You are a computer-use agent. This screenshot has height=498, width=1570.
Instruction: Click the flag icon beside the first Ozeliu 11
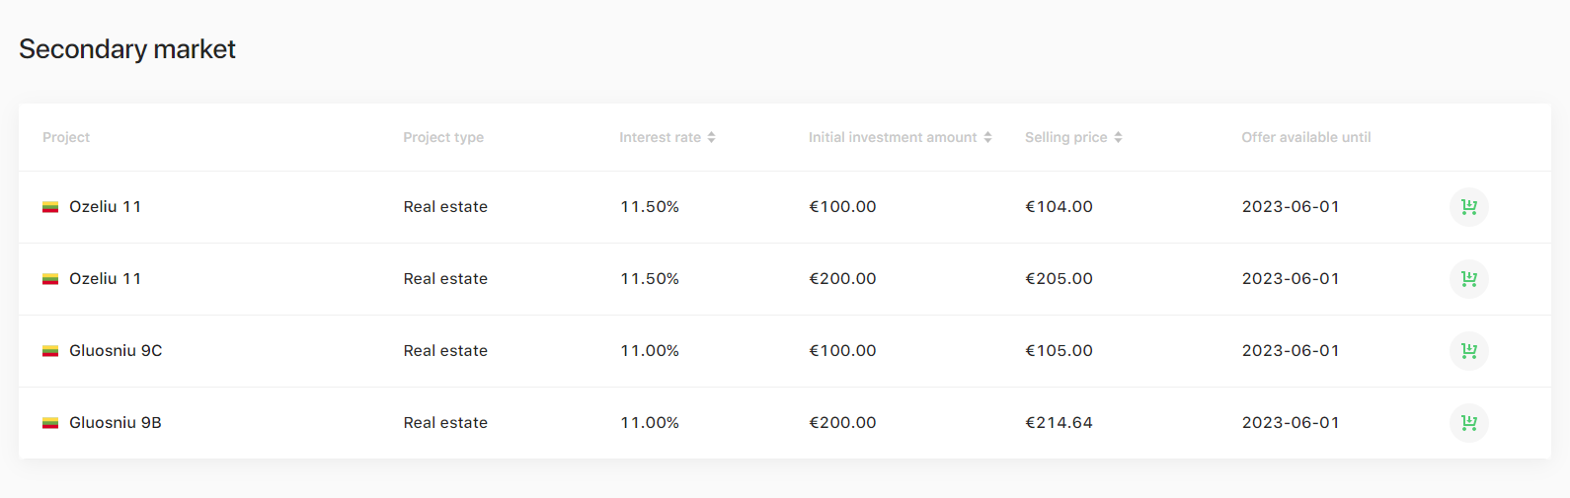pos(50,207)
